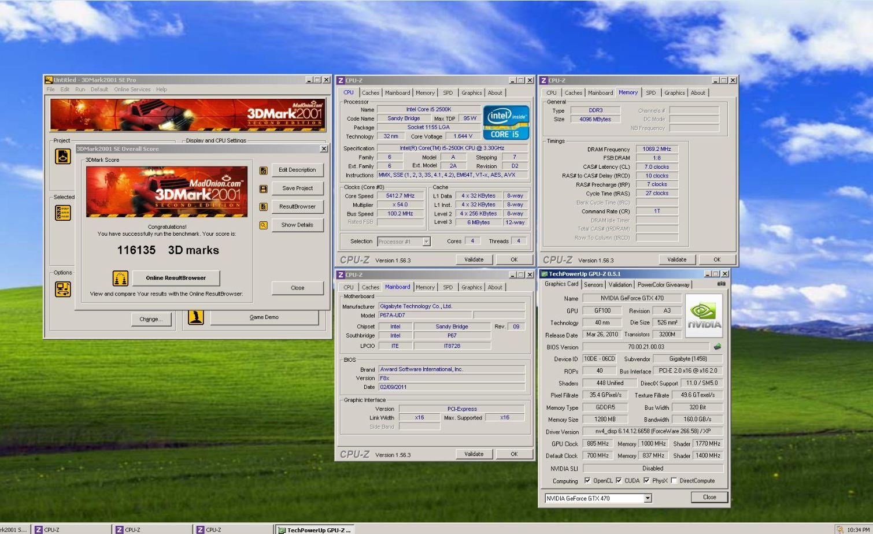Viewport: 873px width, 534px height.
Task: Click Validate in the top-left CPU-Z window
Action: 474,259
